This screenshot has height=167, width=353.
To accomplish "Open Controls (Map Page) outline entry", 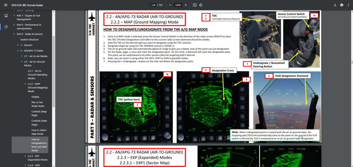I will coord(39,113).
